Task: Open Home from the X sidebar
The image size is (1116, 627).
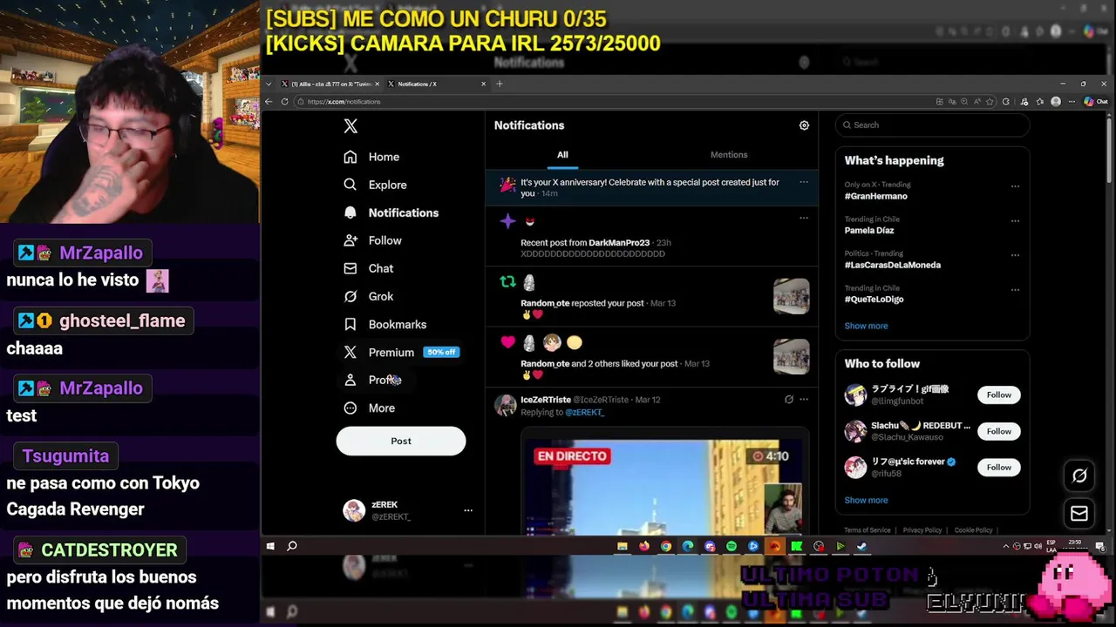Action: click(x=371, y=157)
